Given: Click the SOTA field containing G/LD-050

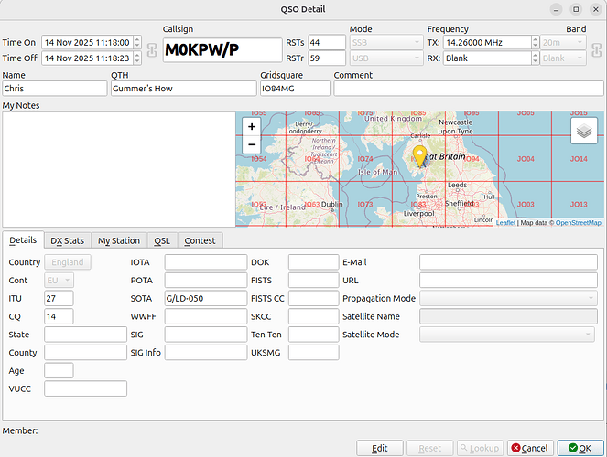Looking at the screenshot, I should click(205, 298).
